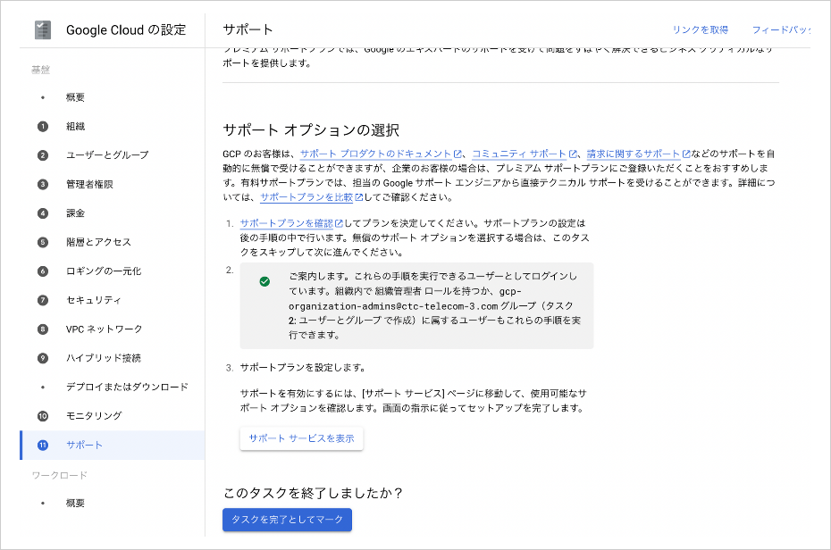The width and height of the screenshot is (831, 550).
Task: Click フィードバック link in header
Action: (x=781, y=29)
